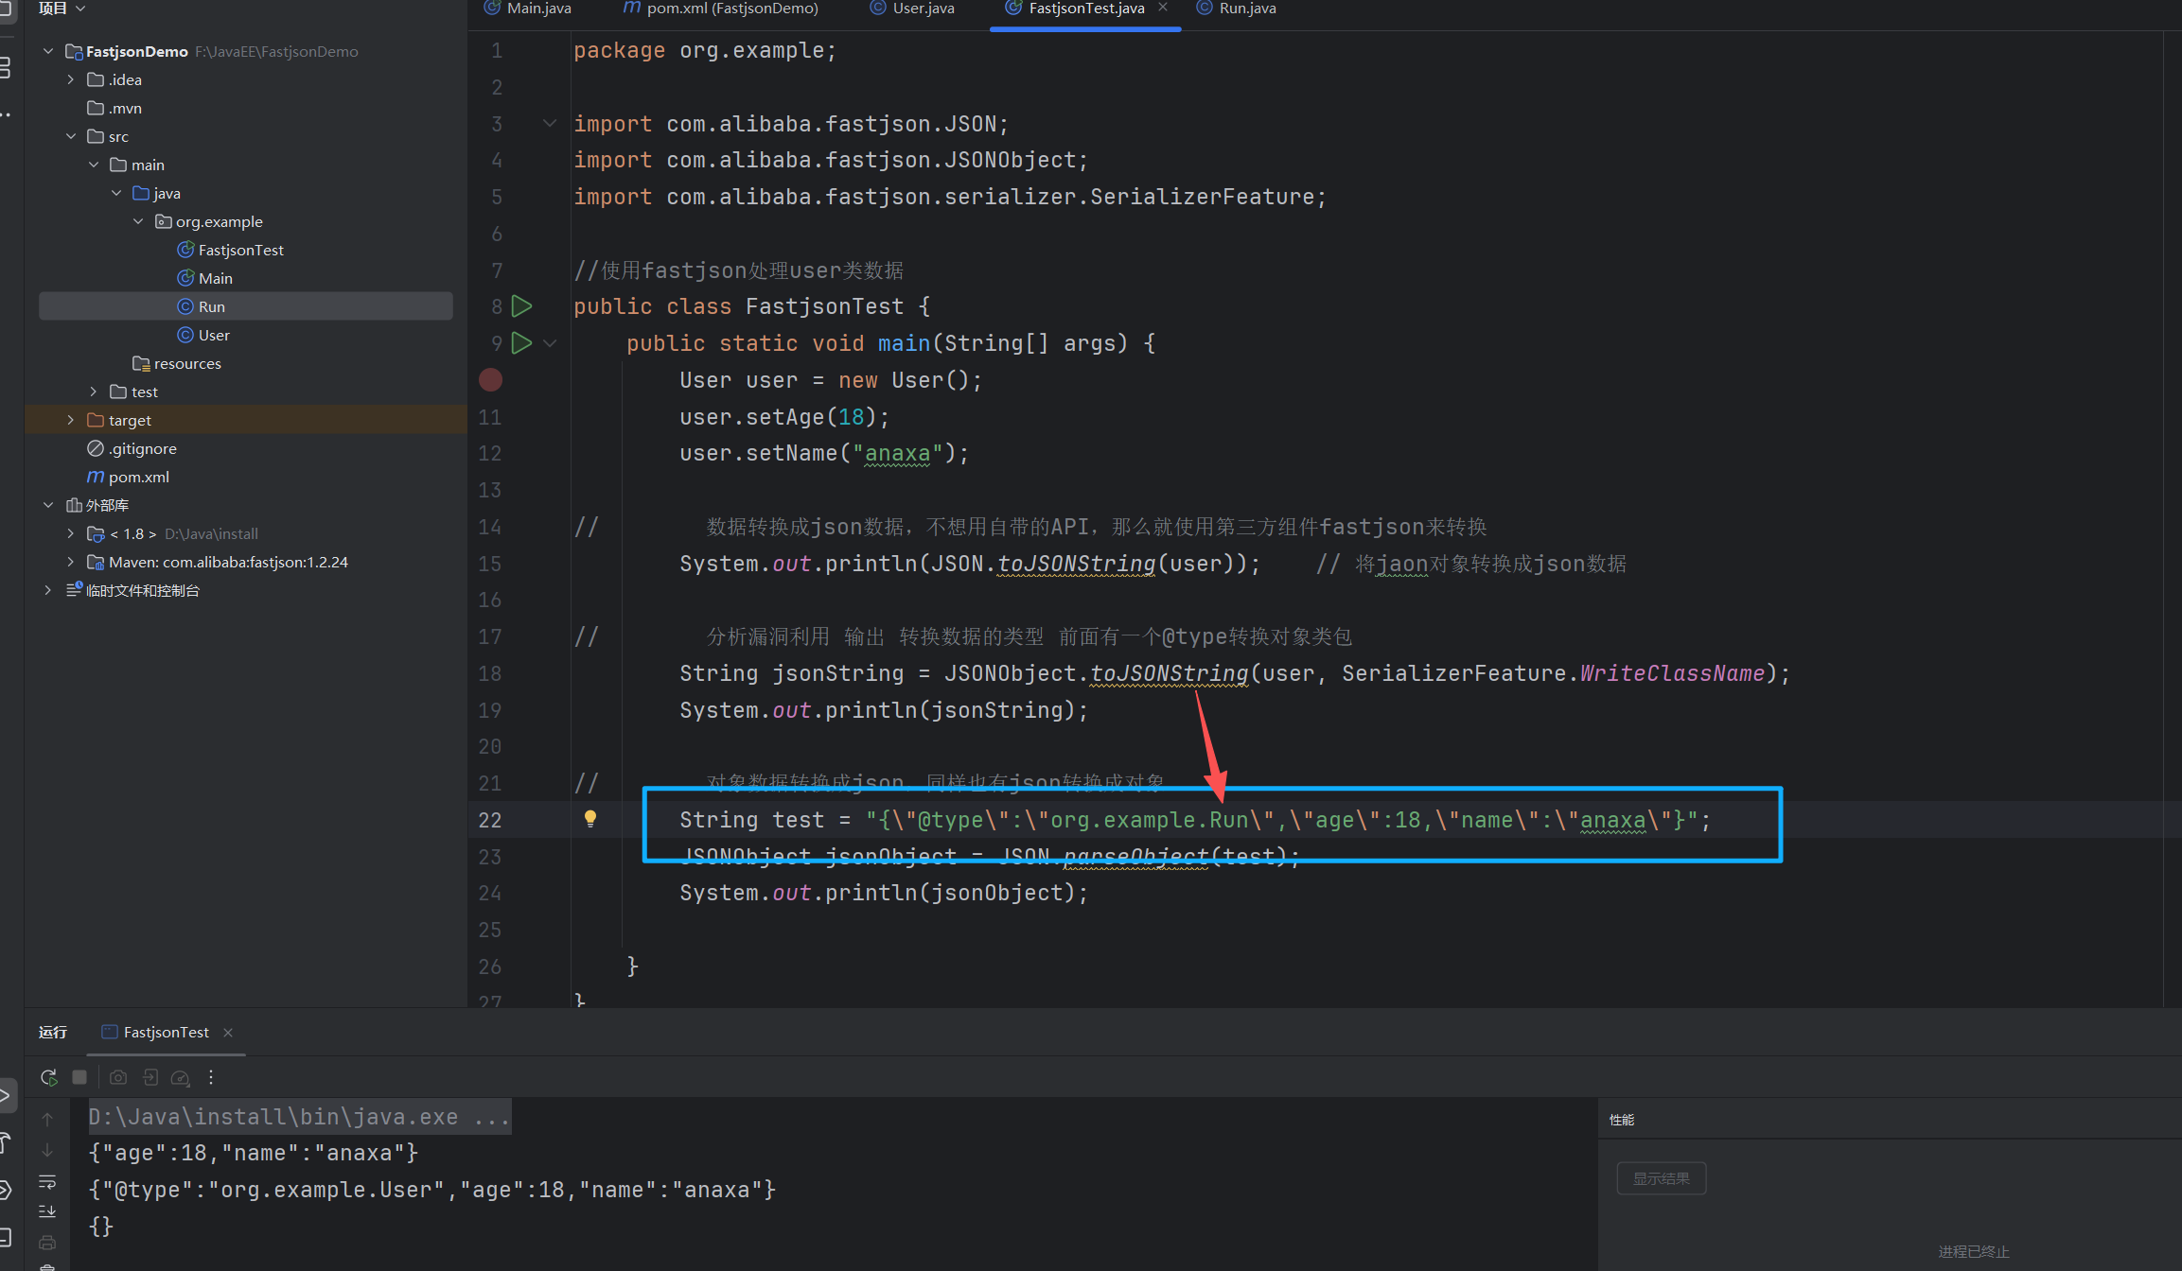Open the run toolbar more options menu
Image resolution: width=2182 pixels, height=1271 pixels.
[211, 1077]
